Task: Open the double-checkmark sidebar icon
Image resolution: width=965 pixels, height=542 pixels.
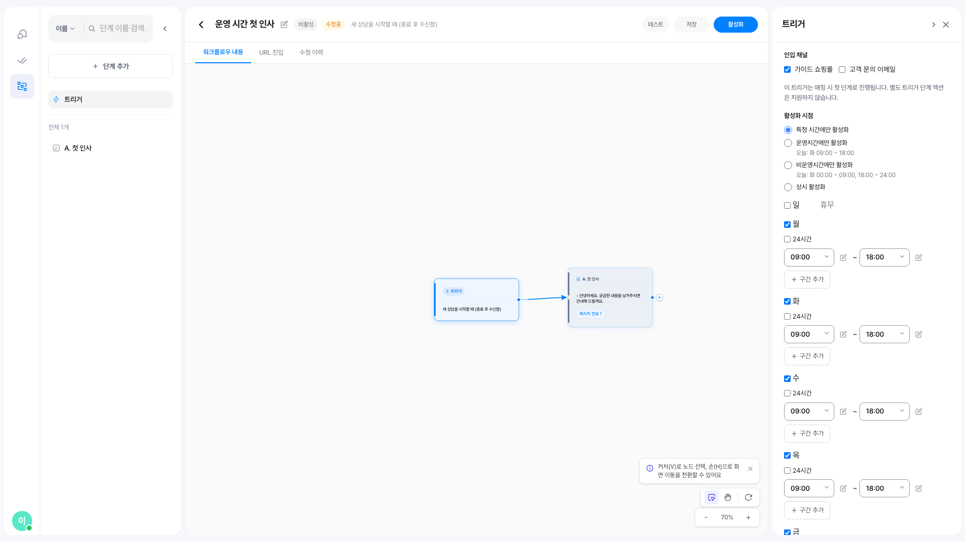Action: pyautogui.click(x=22, y=60)
